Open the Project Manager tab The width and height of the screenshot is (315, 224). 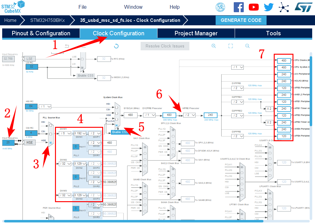[x=196, y=33]
